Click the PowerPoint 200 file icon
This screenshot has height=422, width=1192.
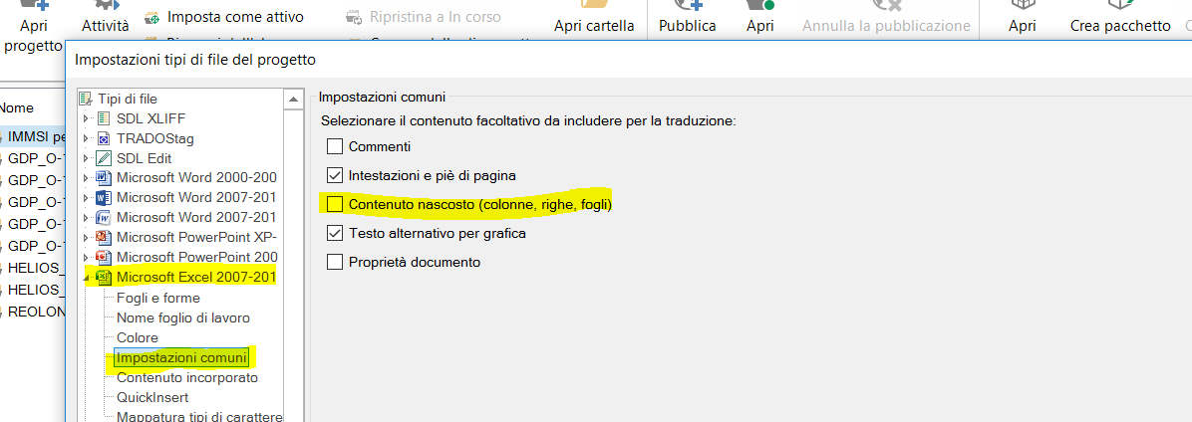[x=104, y=257]
